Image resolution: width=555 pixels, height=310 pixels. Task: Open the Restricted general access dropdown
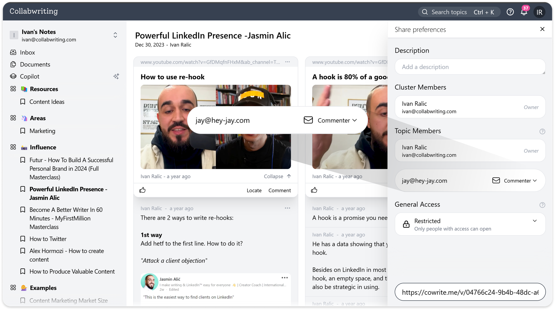point(534,221)
